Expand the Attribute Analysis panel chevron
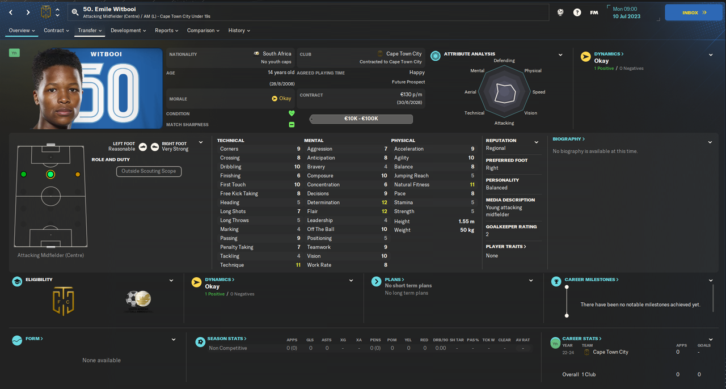The width and height of the screenshot is (726, 389). [x=560, y=55]
